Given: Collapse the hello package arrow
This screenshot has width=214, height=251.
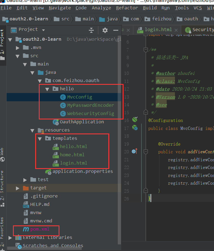Looking at the screenshot, I should point(47,89).
